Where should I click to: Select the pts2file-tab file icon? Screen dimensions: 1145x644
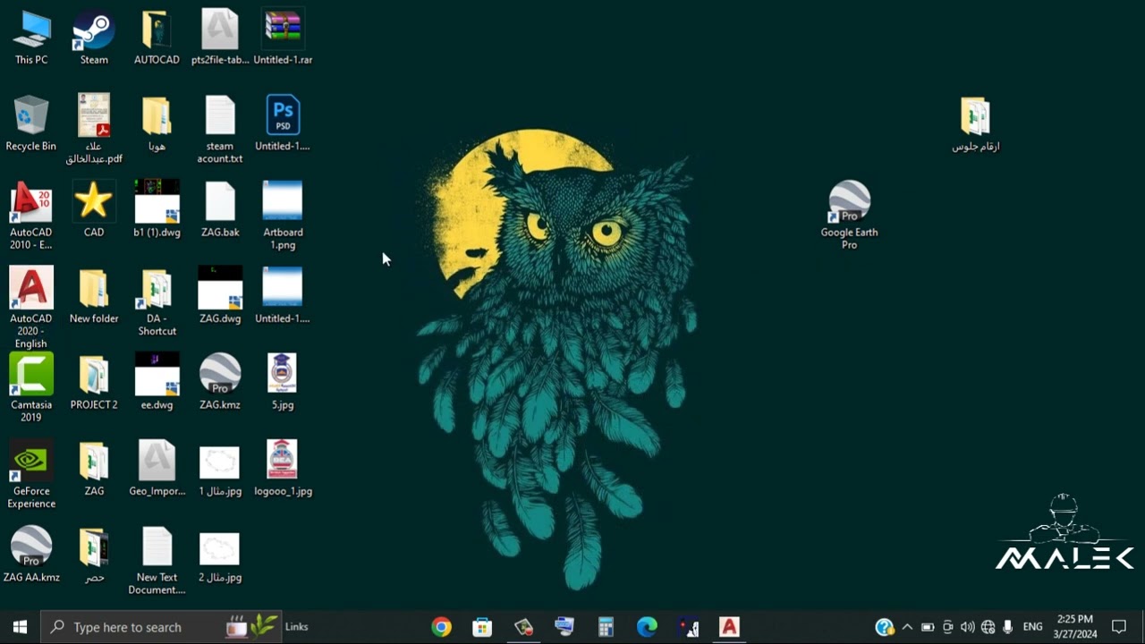pos(220,38)
